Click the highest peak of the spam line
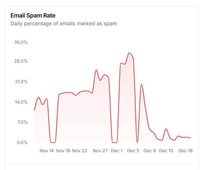The height and width of the screenshot is (170, 200). [x=129, y=53]
